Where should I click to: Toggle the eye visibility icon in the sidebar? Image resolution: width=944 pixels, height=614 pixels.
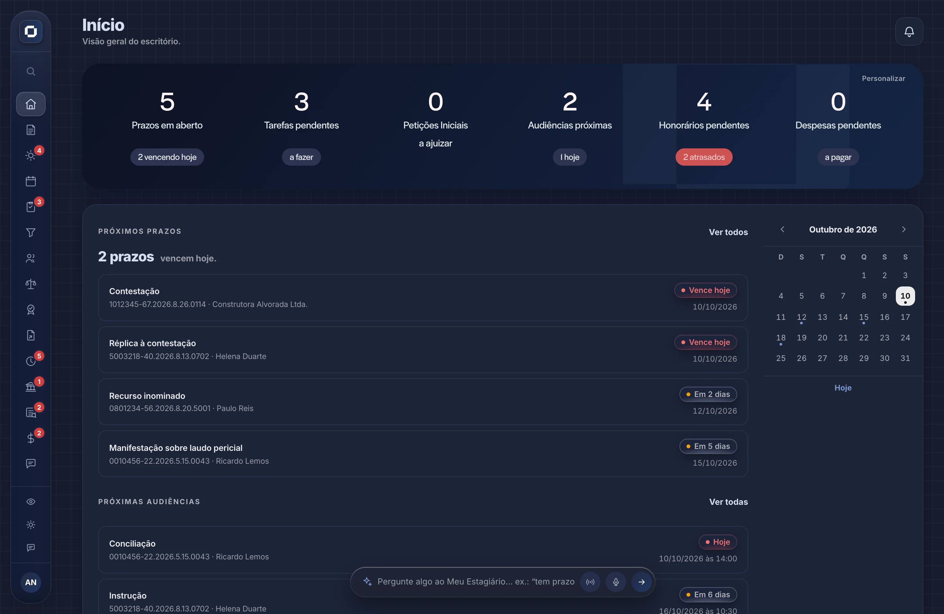click(31, 502)
